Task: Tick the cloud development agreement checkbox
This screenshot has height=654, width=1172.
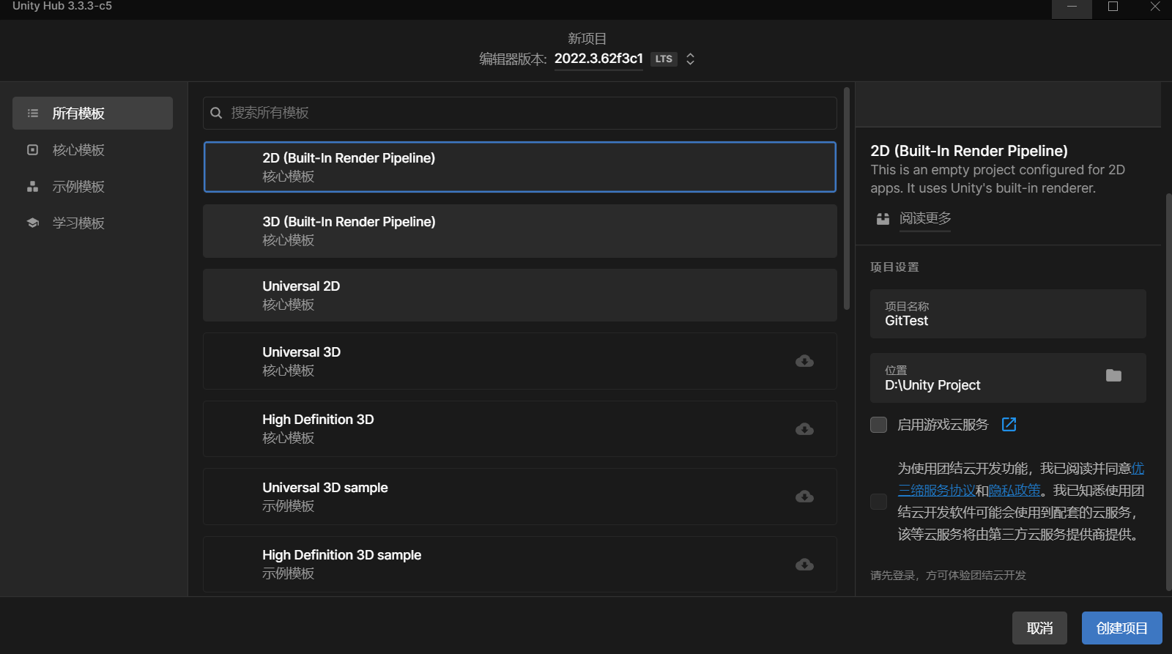Action: click(x=878, y=502)
